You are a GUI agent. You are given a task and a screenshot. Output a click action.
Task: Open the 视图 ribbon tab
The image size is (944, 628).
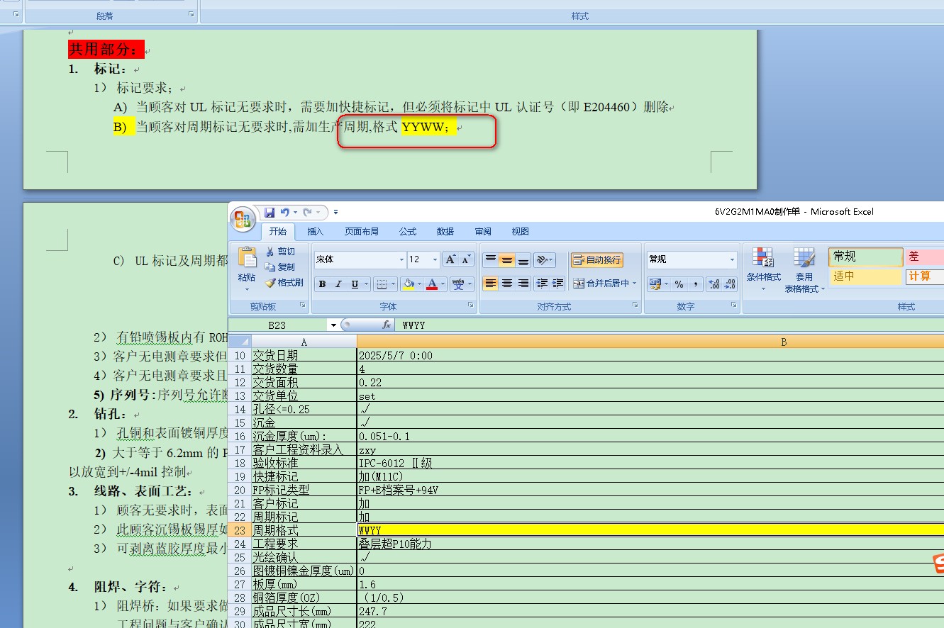[x=521, y=232]
